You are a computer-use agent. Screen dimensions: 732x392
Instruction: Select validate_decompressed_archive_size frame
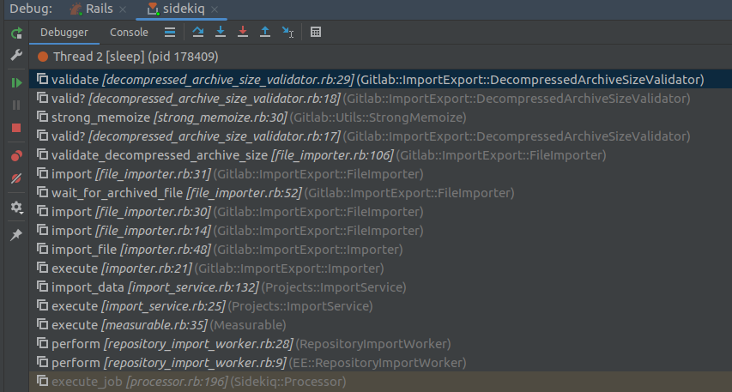point(380,155)
